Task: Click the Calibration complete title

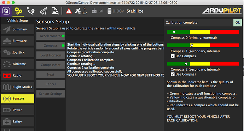Action: tap(181, 23)
